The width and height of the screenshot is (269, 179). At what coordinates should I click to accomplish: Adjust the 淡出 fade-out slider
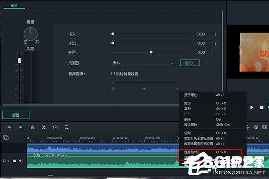click(x=113, y=43)
